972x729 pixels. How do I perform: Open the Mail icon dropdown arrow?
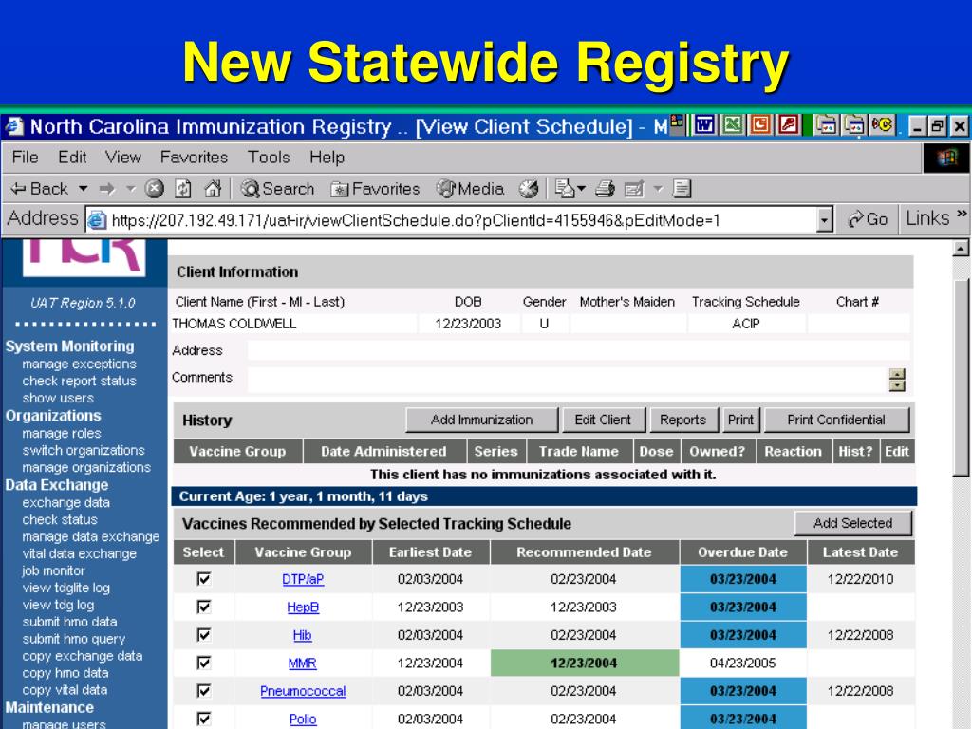click(x=581, y=188)
